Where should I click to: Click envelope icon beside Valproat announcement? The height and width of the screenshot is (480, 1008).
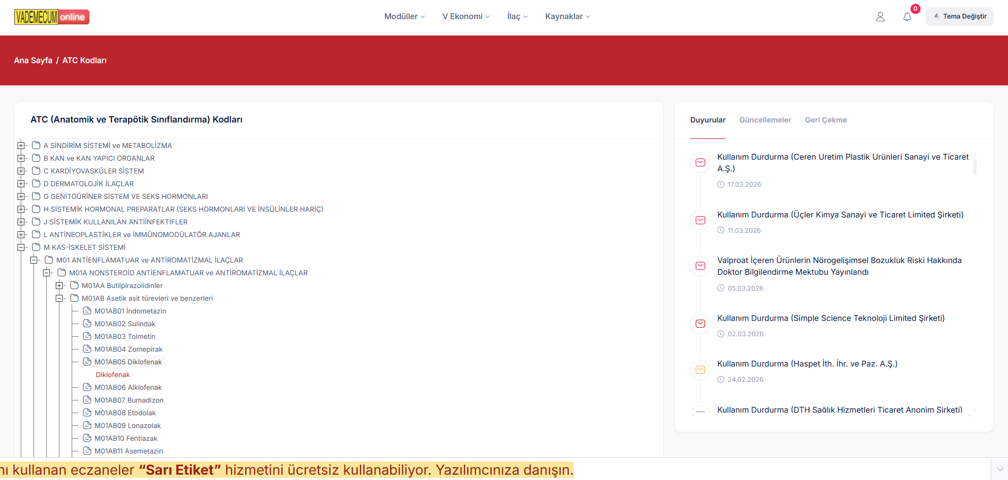pyautogui.click(x=700, y=266)
